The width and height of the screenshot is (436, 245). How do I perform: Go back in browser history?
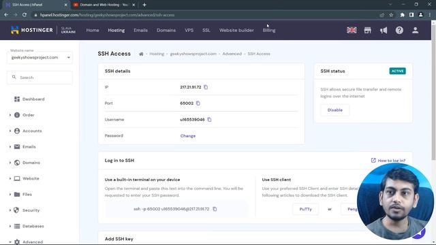coord(6,15)
